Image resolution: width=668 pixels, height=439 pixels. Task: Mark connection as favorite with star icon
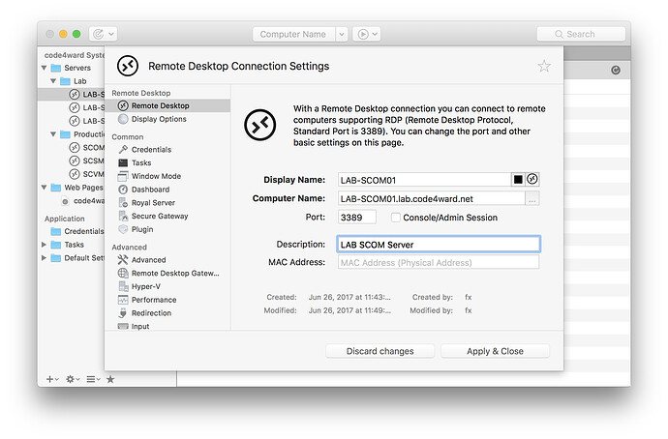pos(544,67)
